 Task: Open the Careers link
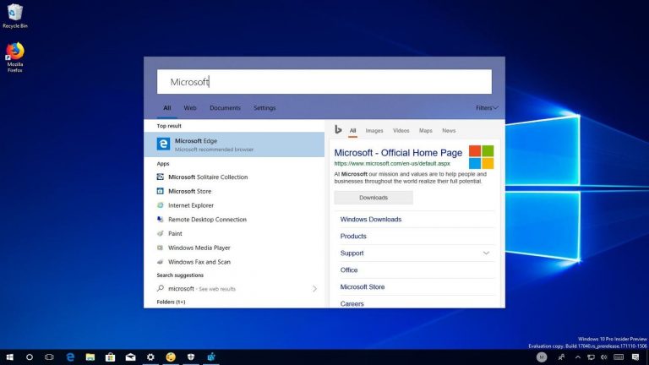point(352,303)
